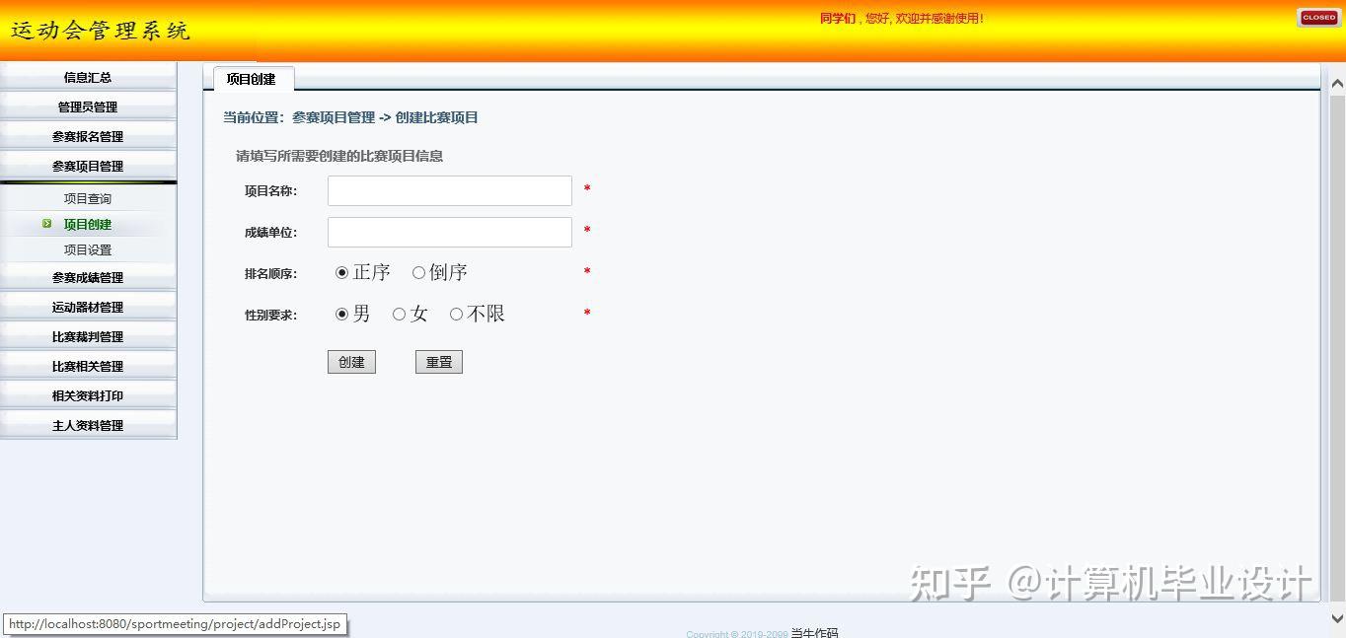Switch to the 项目创建 tab

point(253,79)
